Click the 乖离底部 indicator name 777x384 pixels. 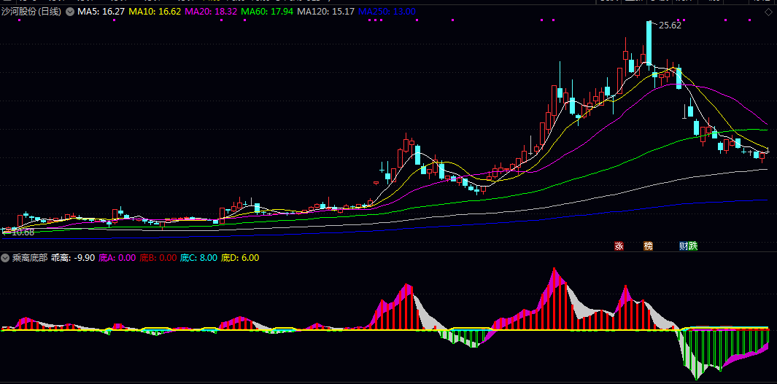coord(29,258)
